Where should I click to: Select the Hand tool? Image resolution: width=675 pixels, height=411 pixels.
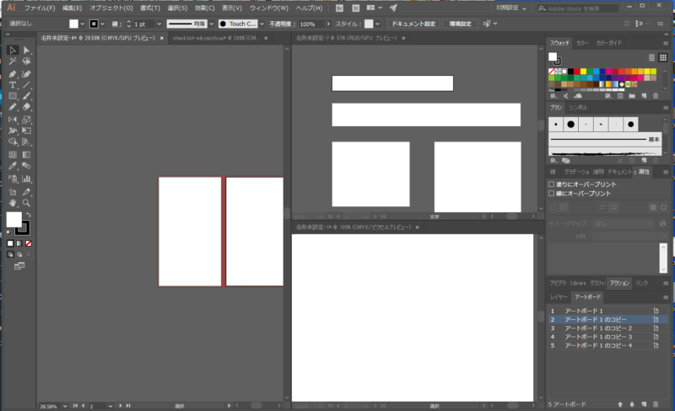[13, 203]
